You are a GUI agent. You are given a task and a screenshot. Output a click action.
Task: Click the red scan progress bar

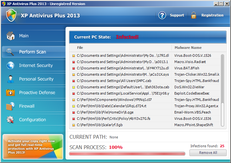[127, 154]
